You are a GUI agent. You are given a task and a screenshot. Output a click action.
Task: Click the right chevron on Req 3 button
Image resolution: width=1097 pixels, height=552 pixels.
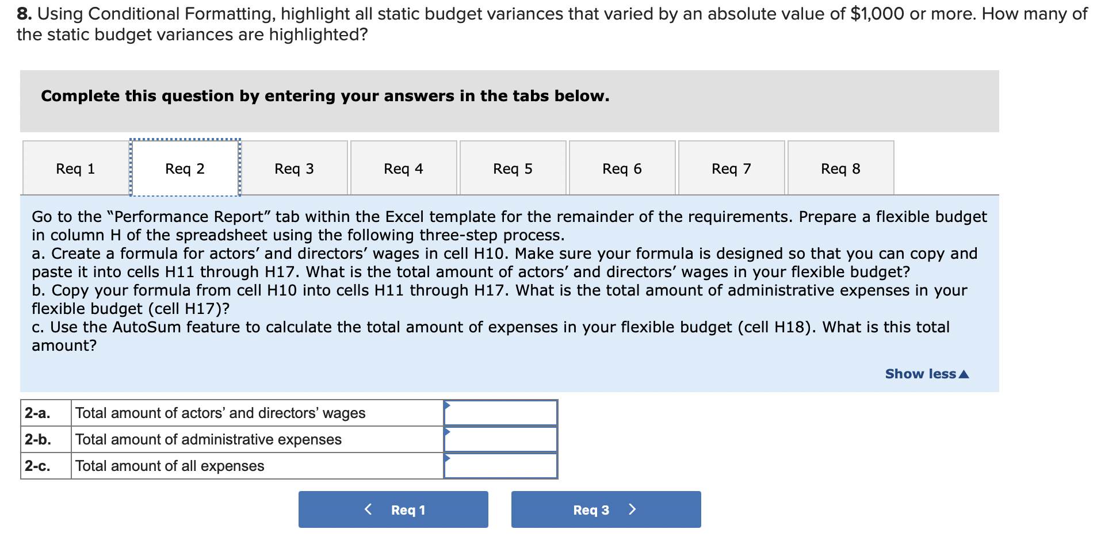(632, 509)
